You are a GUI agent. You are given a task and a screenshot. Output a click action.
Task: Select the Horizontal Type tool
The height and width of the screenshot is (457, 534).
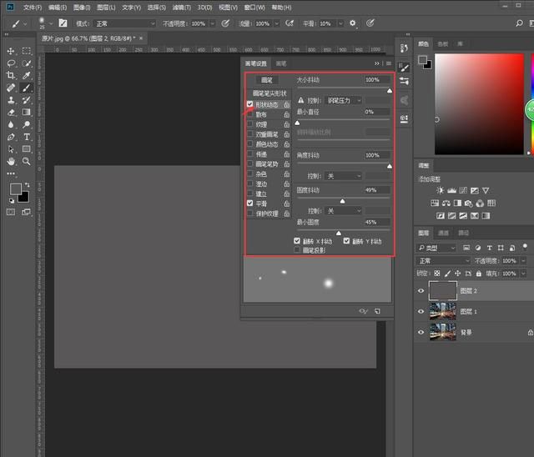[x=26, y=137]
